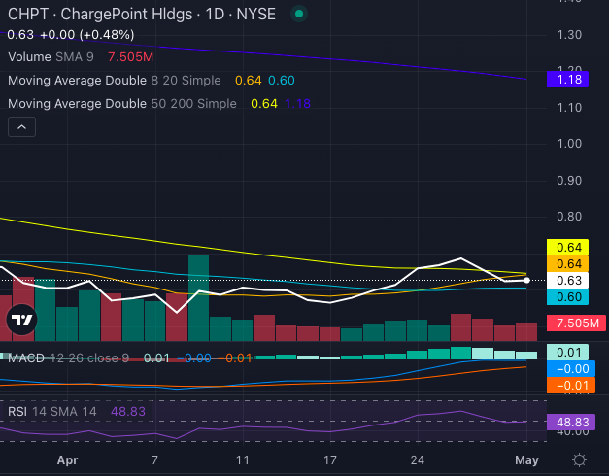Click the 17 date label on the time axis

329,460
